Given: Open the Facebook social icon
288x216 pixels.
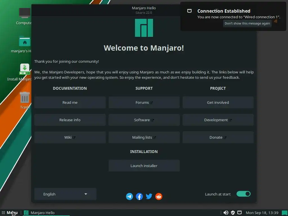Looking at the screenshot, I should click(139, 196).
